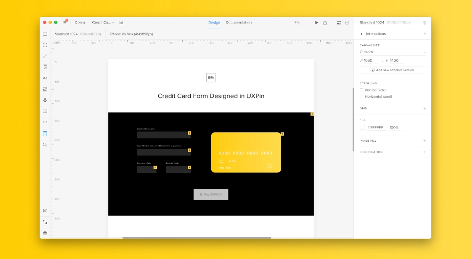Expand the Specification section
The image size is (471, 259).
(424, 152)
